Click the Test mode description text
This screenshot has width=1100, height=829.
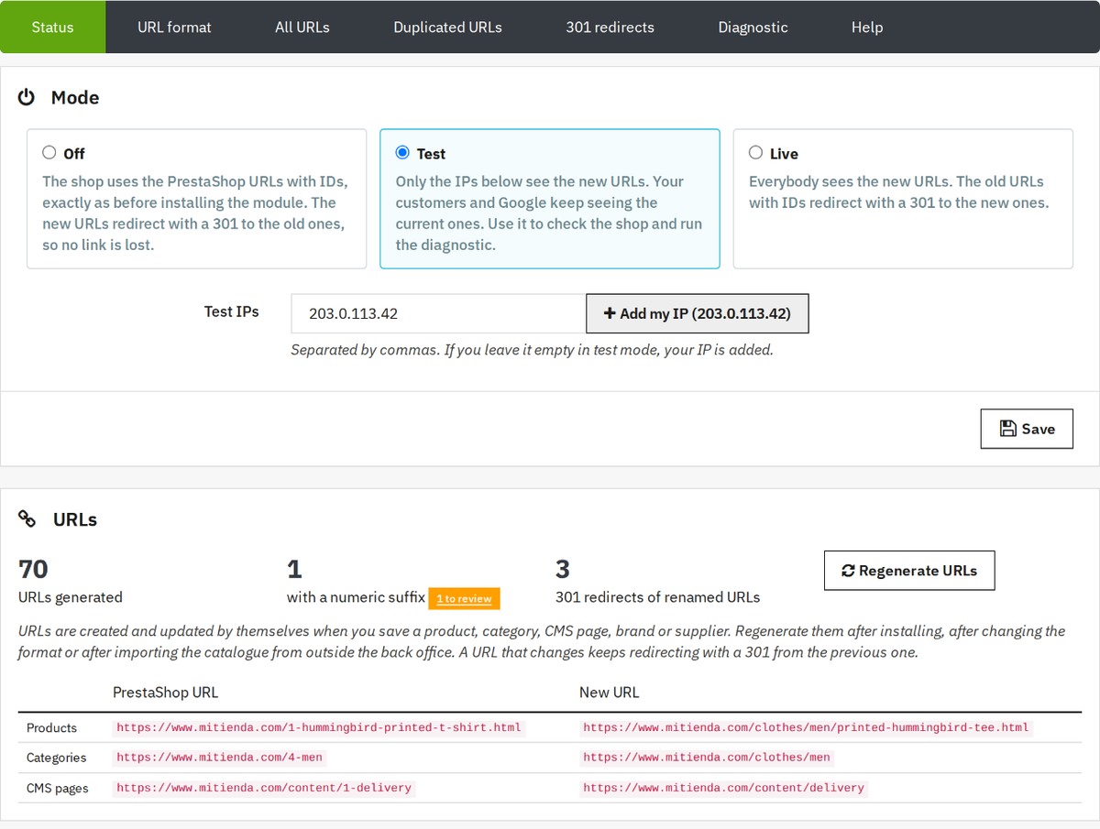(x=549, y=213)
